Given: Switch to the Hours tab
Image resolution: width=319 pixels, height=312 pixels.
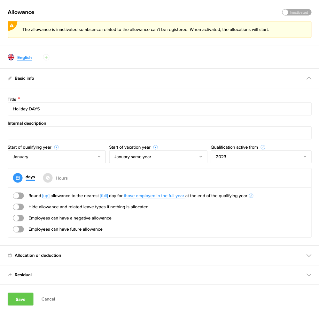Looking at the screenshot, I should (x=61, y=178).
